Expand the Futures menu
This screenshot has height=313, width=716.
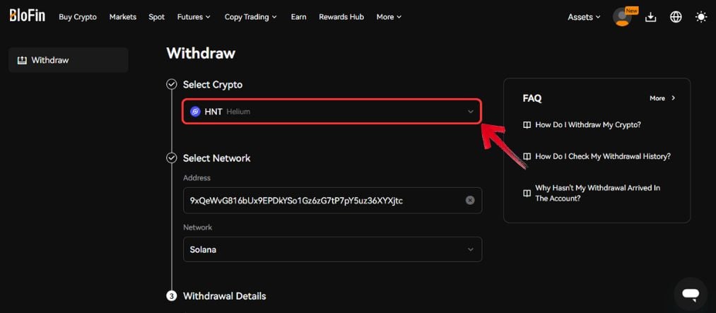tap(194, 17)
